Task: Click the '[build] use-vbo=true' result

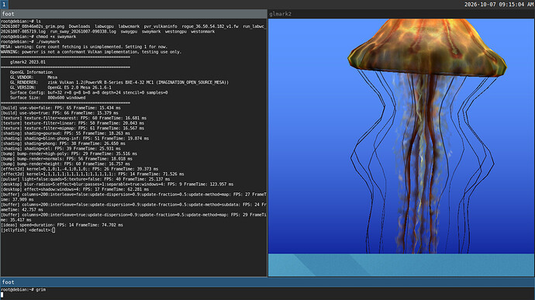Action: point(60,113)
